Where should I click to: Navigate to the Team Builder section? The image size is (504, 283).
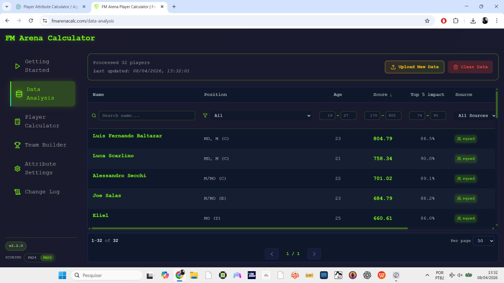point(43,145)
